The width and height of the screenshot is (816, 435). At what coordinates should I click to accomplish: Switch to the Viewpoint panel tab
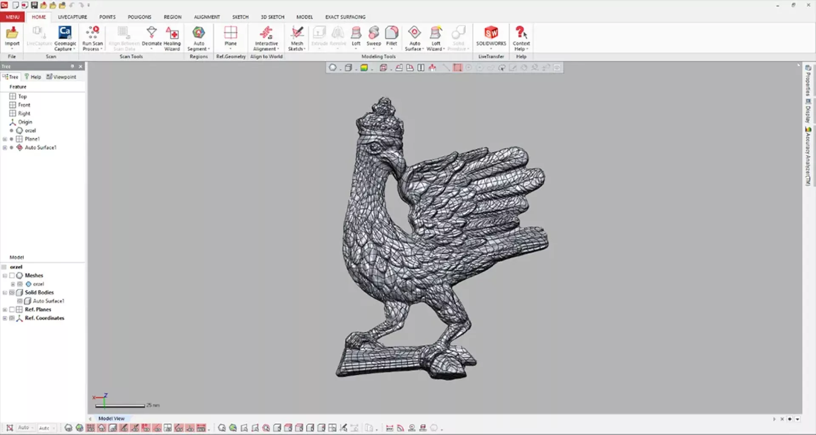[x=62, y=77]
